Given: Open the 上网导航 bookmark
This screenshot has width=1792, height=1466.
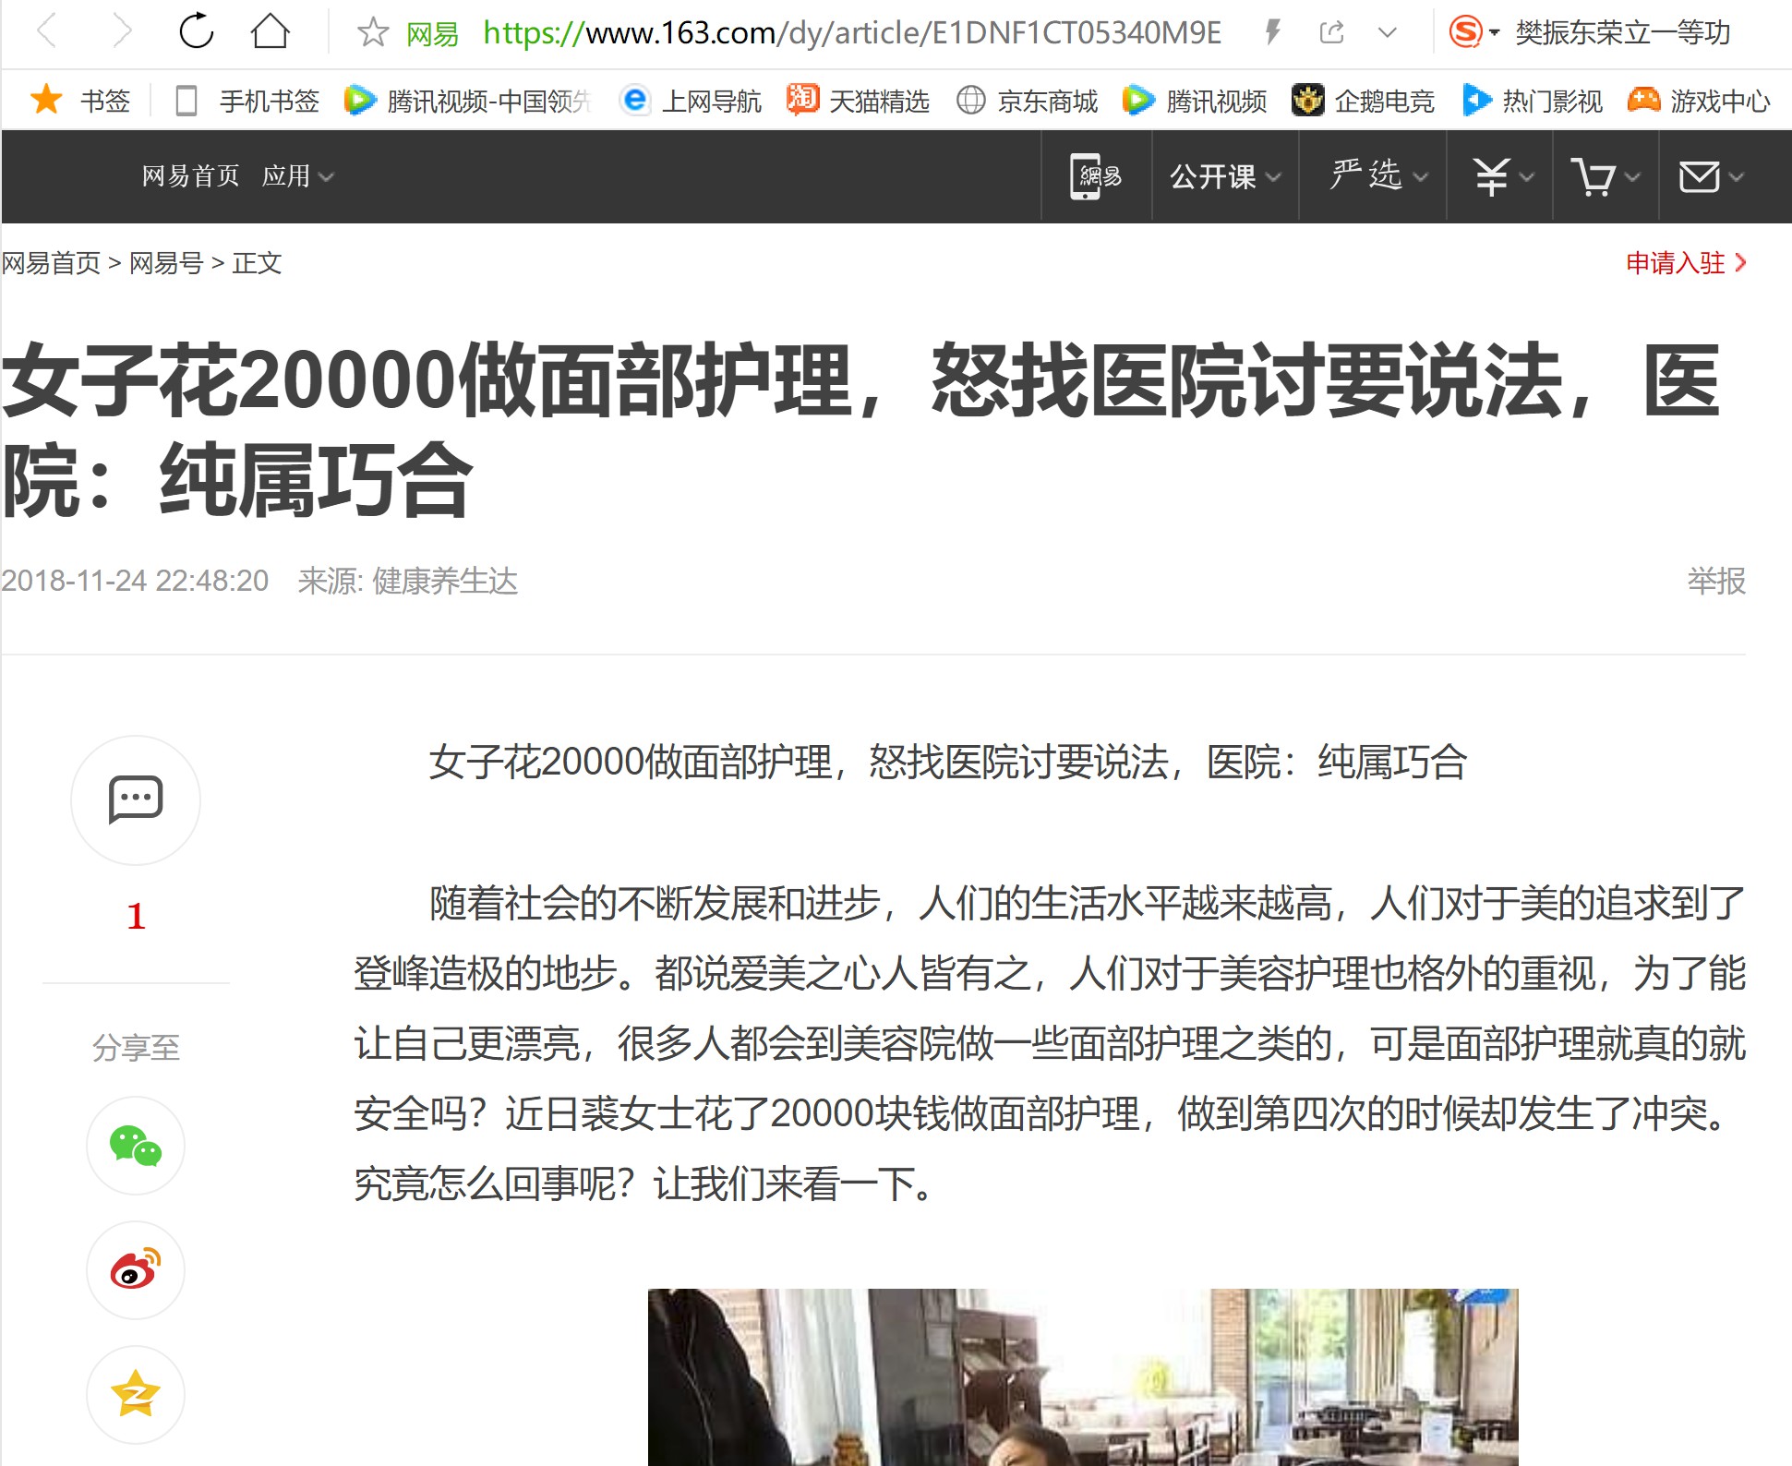Looking at the screenshot, I should click(692, 100).
